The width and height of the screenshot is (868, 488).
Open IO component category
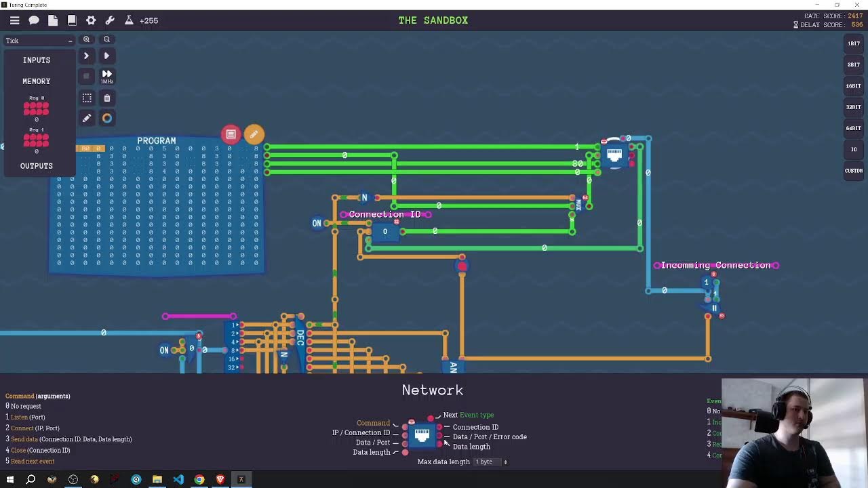click(854, 149)
